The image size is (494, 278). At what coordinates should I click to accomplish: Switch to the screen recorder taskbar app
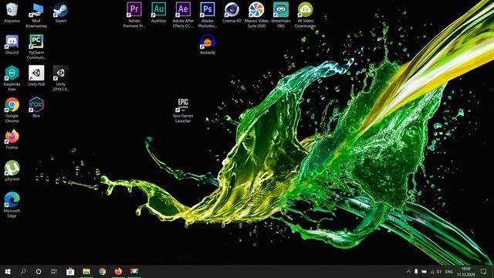click(134, 271)
